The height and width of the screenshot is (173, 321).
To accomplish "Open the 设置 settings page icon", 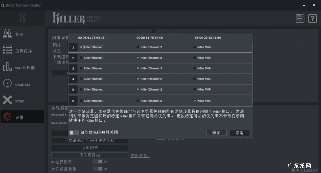I will [14, 116].
